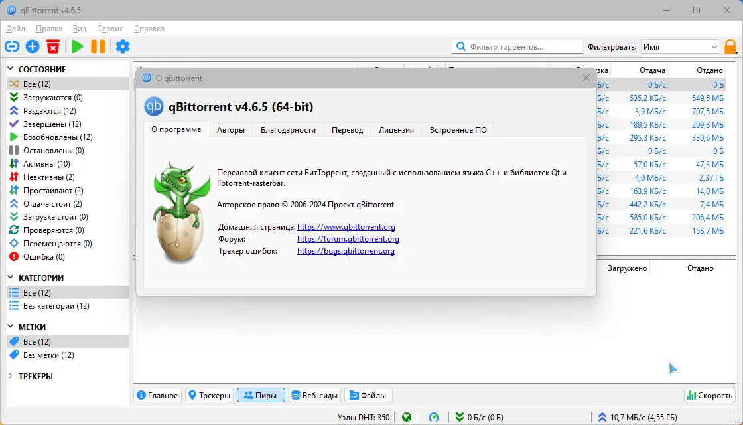The width and height of the screenshot is (743, 425).
Task: Open the bugs.qbittorrent.org link
Action: click(346, 251)
